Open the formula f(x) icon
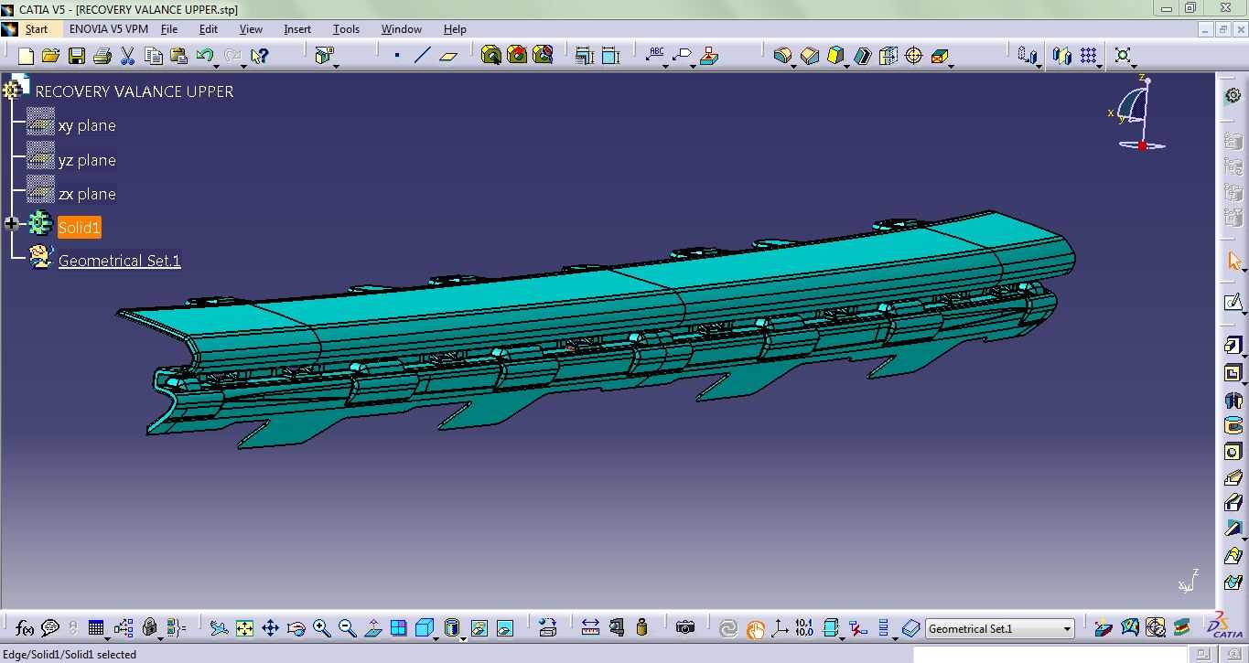The width and height of the screenshot is (1249, 663). (x=25, y=628)
